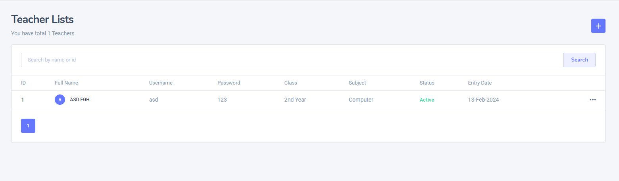Focus the Search by name or id field

(292, 60)
